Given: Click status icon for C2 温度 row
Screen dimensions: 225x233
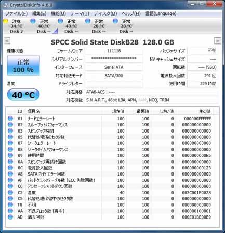Looking at the screenshot, I should [10, 193].
